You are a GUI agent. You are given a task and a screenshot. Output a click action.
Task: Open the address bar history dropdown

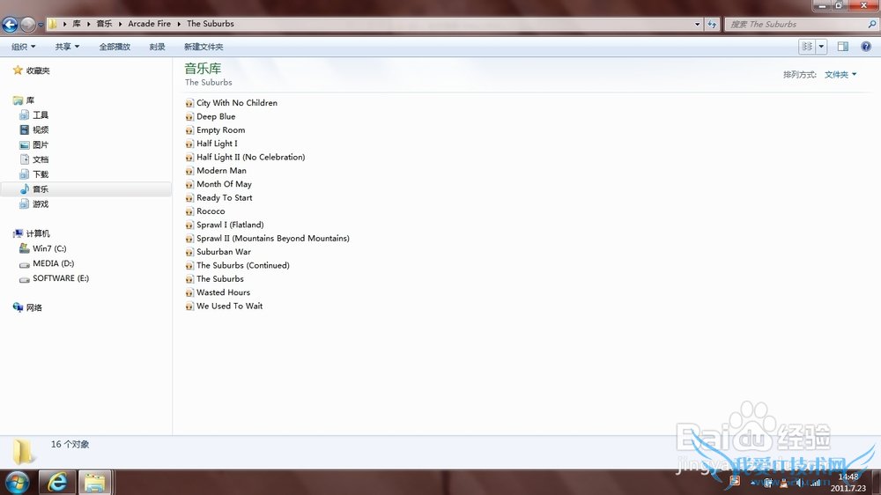point(697,24)
